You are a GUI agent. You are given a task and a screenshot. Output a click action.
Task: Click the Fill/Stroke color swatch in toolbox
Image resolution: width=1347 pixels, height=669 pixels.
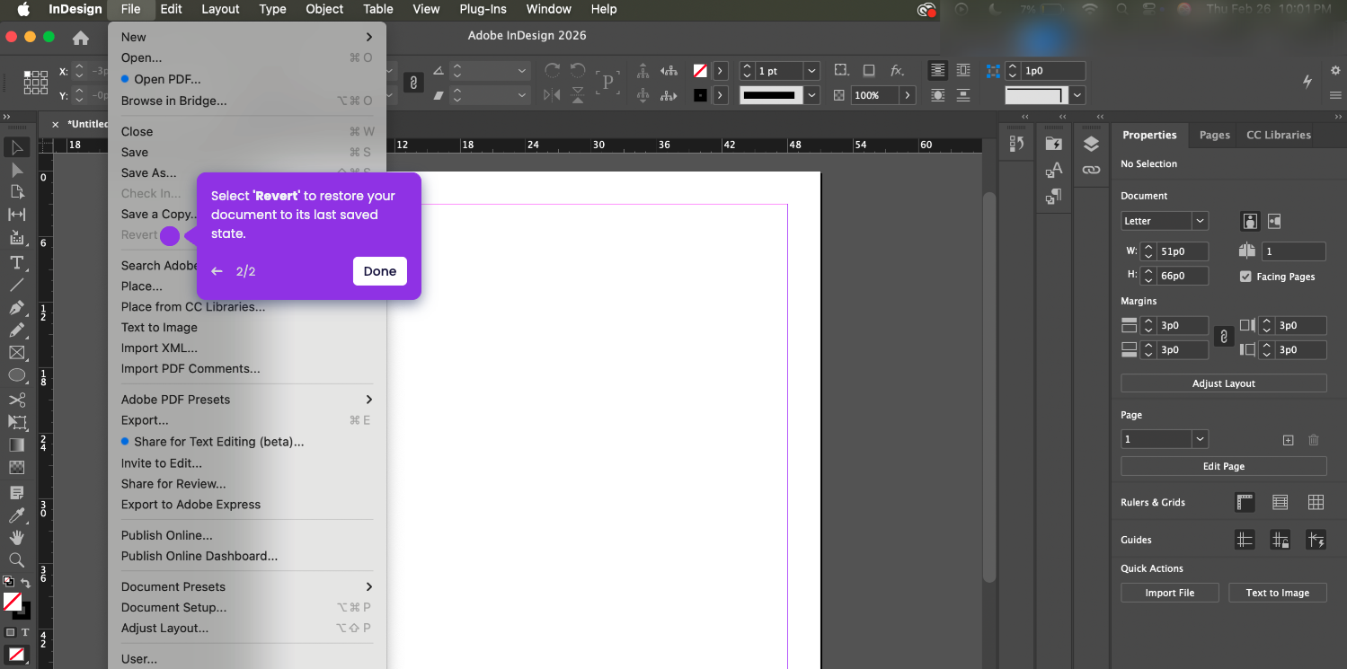click(13, 602)
